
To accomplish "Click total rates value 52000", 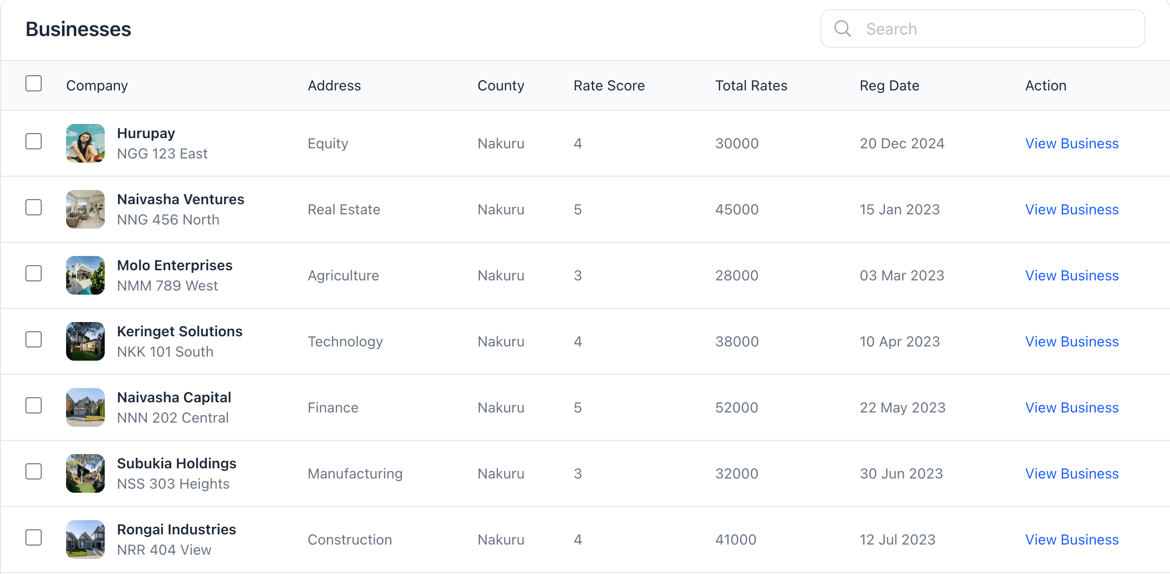I will (737, 407).
